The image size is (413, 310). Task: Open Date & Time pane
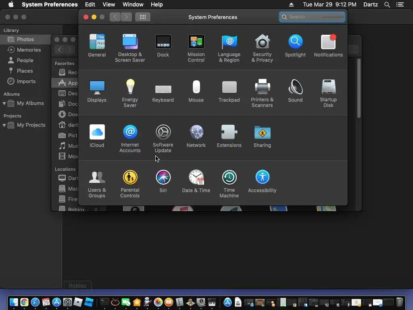point(196,181)
